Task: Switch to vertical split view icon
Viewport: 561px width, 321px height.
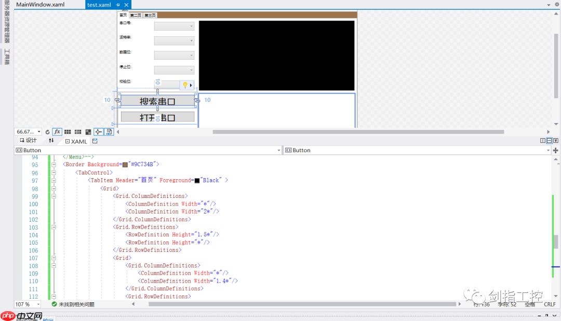Action: click(543, 141)
